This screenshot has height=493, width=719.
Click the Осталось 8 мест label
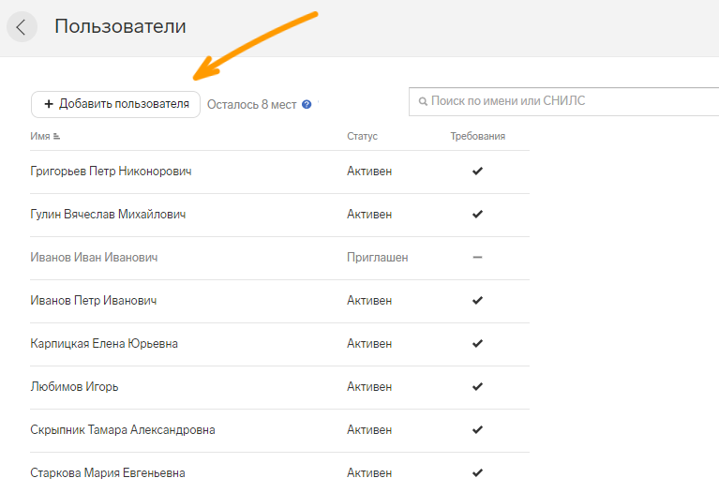pyautogui.click(x=252, y=105)
